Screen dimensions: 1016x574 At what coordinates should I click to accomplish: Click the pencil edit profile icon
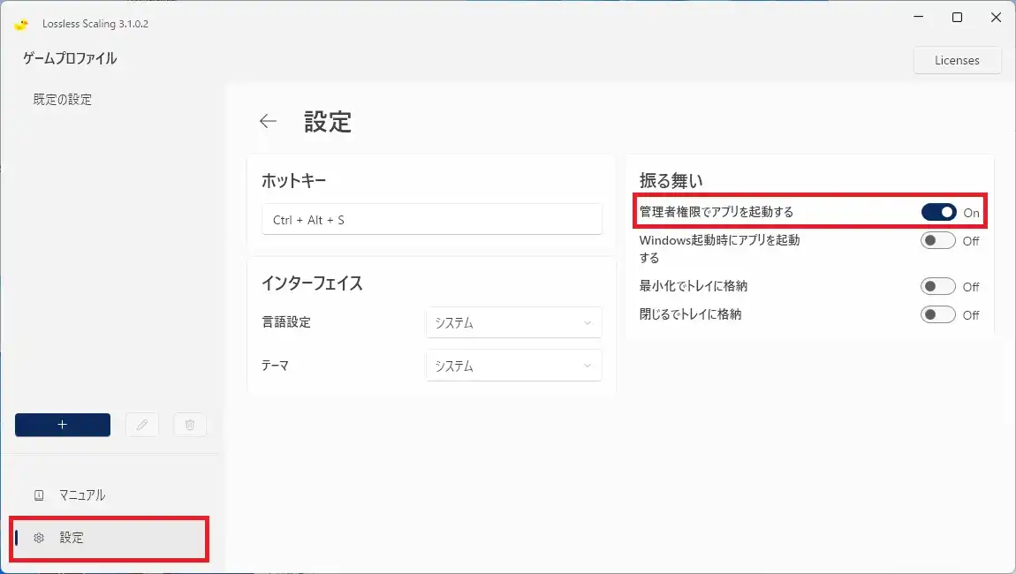[142, 425]
